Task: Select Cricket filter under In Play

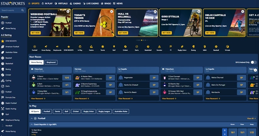Action: coord(76,112)
